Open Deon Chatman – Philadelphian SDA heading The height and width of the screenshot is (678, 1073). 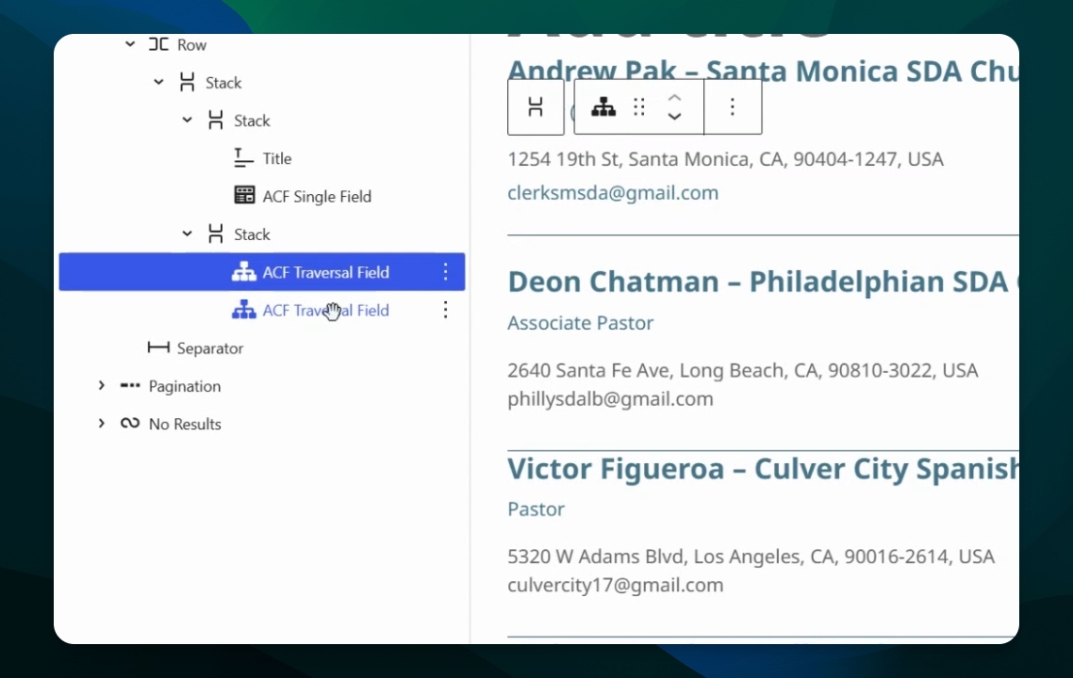pyautogui.click(x=763, y=282)
